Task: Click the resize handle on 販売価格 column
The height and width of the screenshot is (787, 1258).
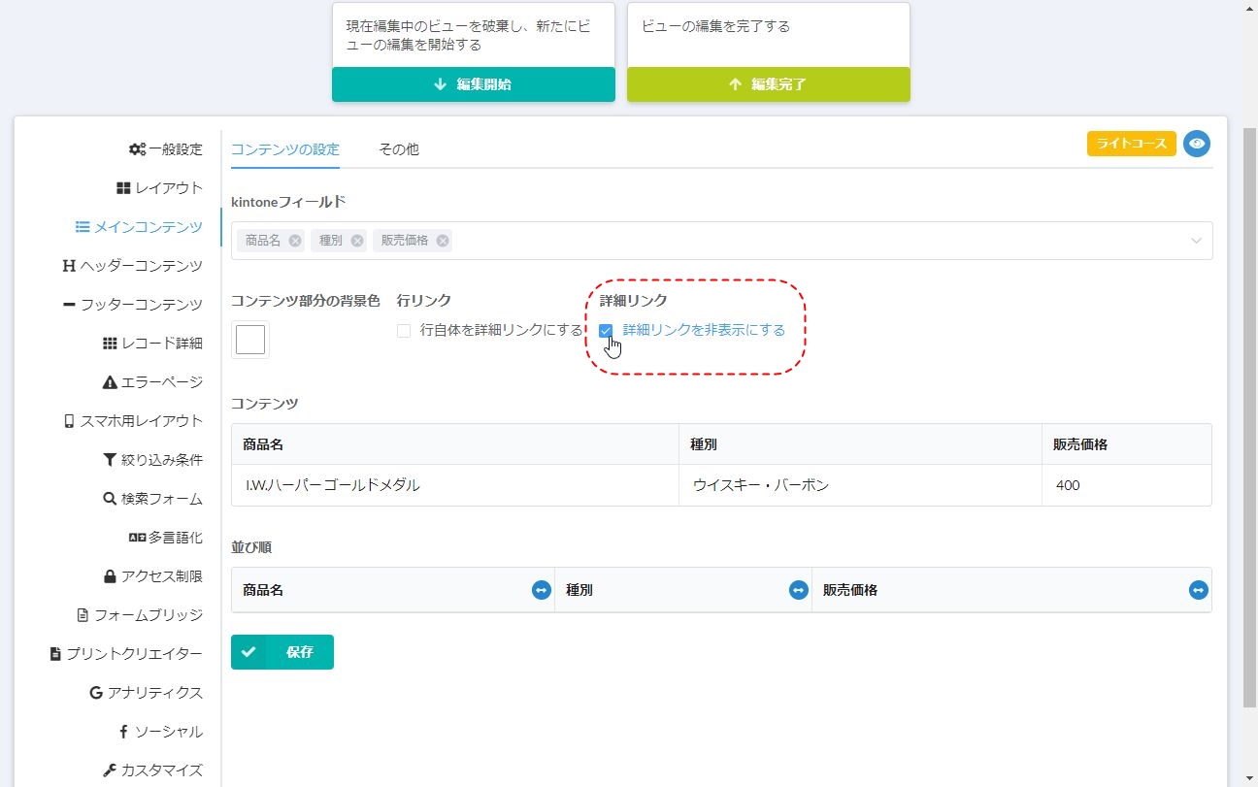Action: (x=1199, y=590)
